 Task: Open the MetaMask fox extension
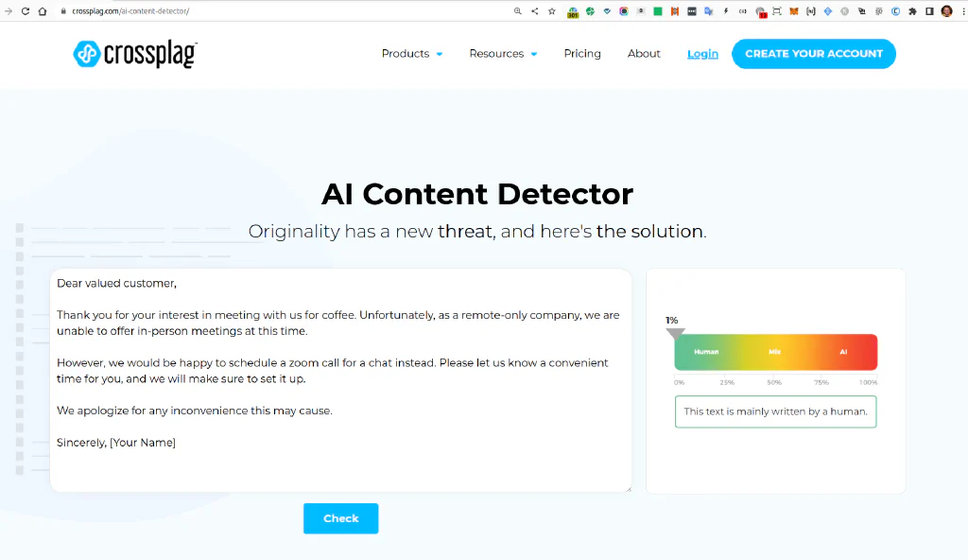coord(794,11)
